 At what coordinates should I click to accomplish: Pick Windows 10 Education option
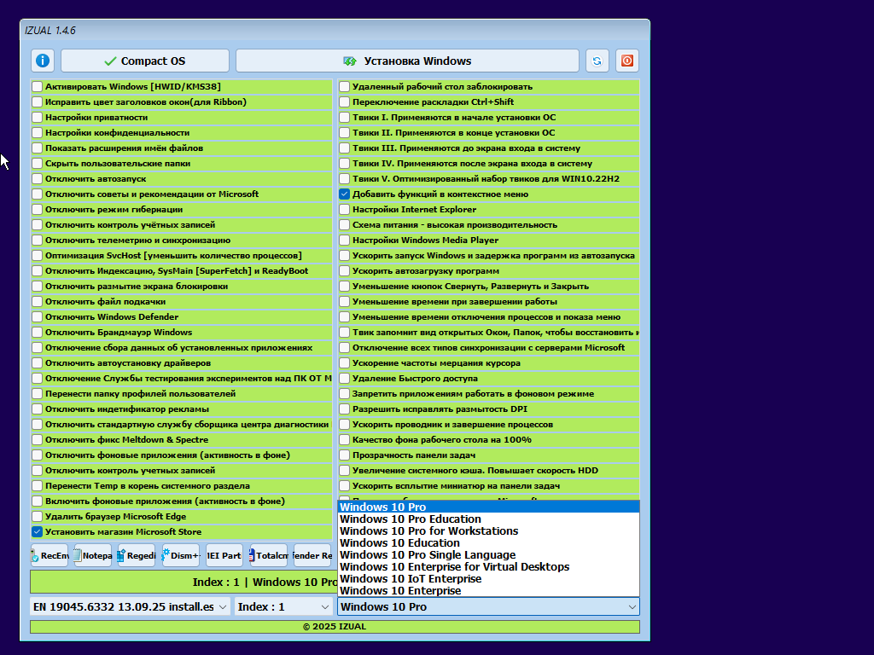(x=488, y=543)
